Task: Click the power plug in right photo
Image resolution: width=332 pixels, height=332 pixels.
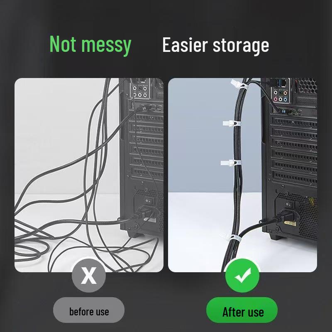Action: [x=286, y=218]
